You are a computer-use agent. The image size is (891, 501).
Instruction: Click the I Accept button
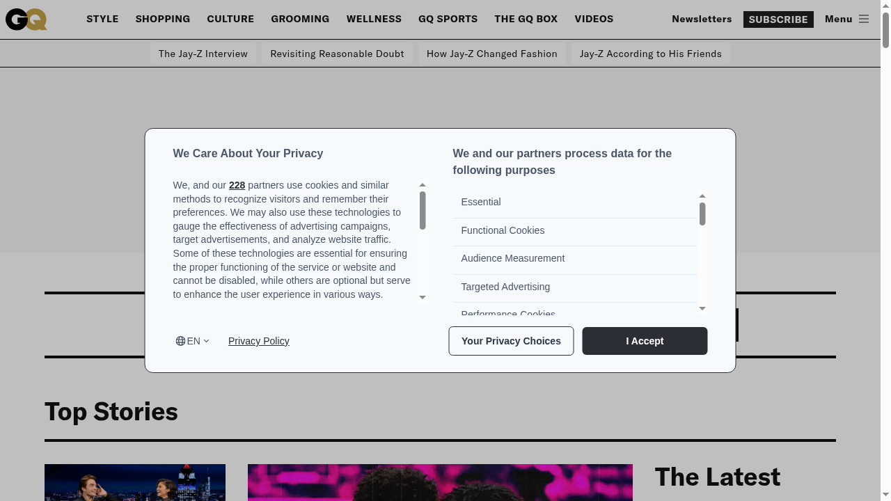(x=645, y=341)
